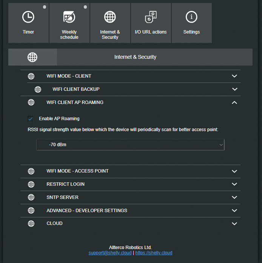Click the Internet & Security header title
Image resolution: width=262 pixels, height=263 pixels.
pos(135,57)
